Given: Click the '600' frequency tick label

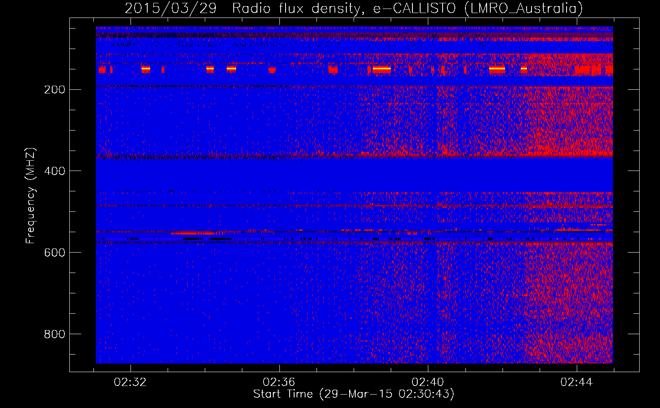Looking at the screenshot, I should click(55, 253).
